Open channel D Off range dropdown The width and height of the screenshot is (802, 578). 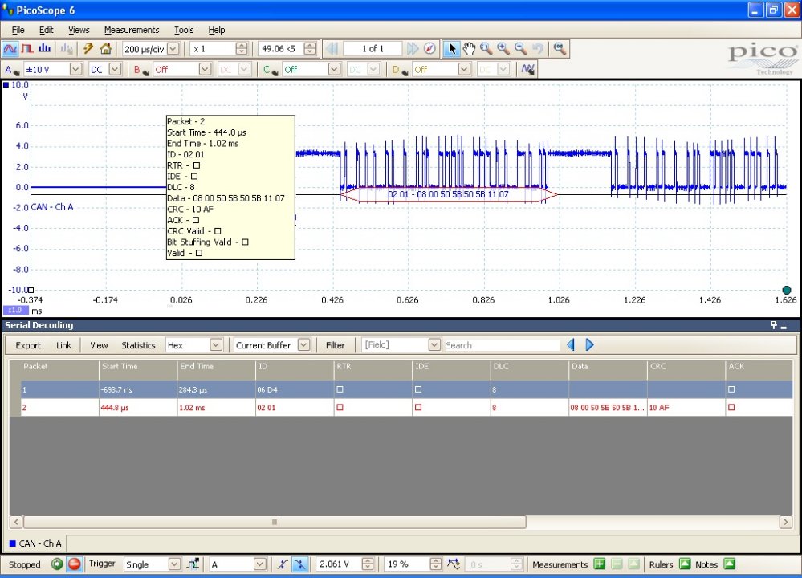click(x=465, y=69)
